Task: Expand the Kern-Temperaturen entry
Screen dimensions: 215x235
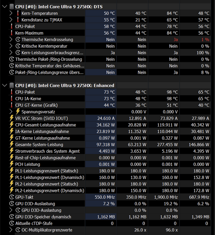Action: [11, 13]
